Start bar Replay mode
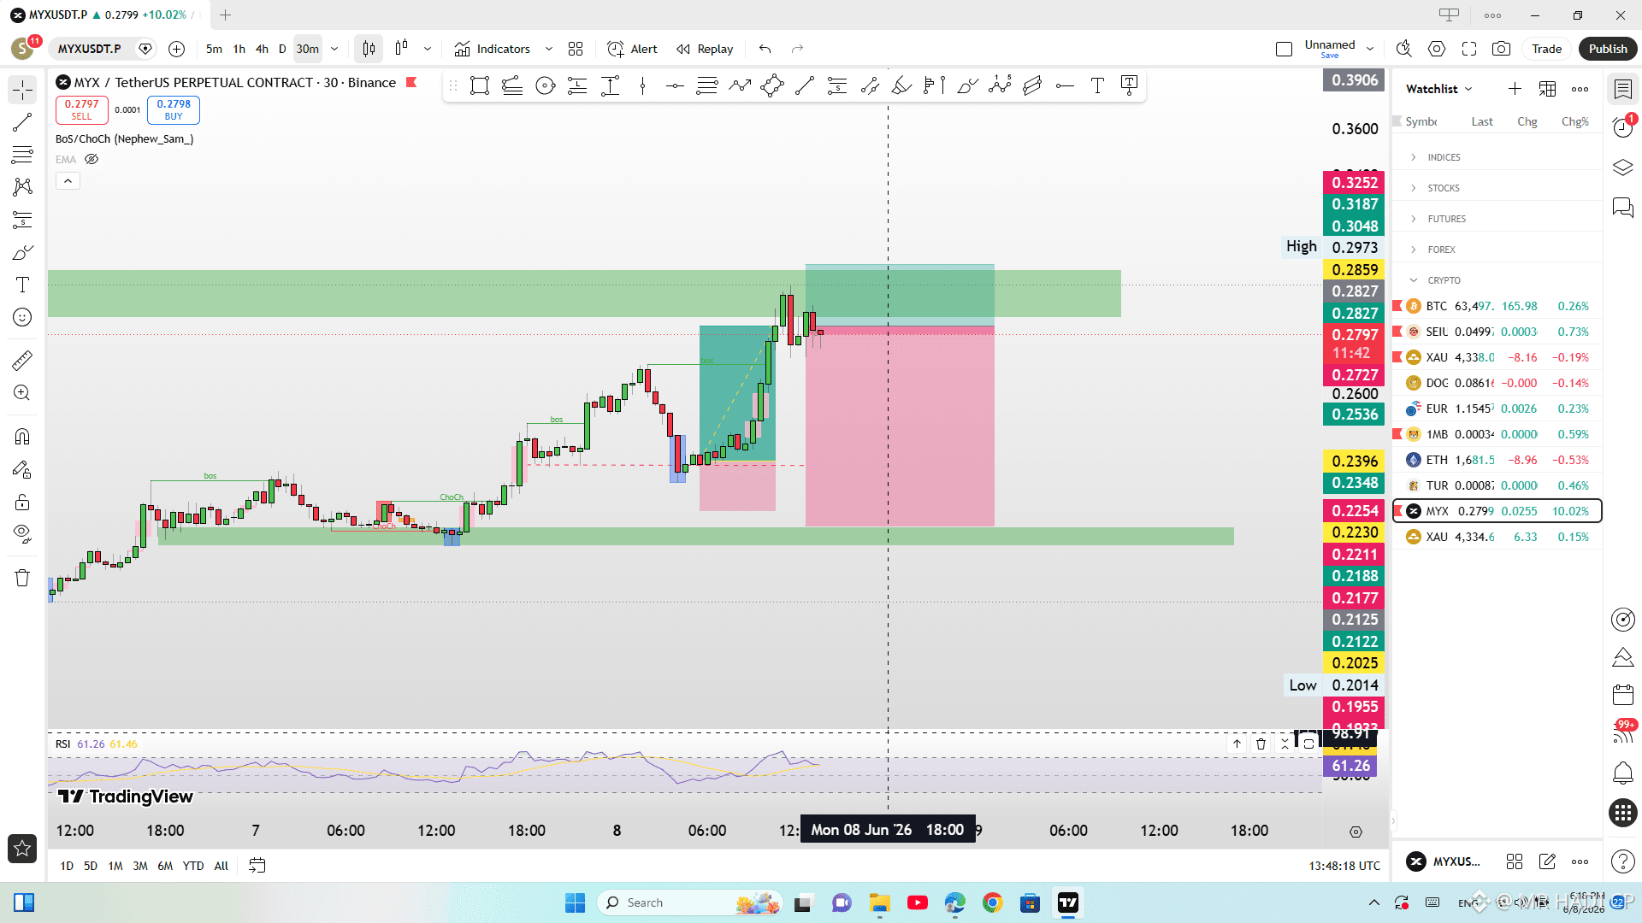The height and width of the screenshot is (923, 1642). [705, 49]
